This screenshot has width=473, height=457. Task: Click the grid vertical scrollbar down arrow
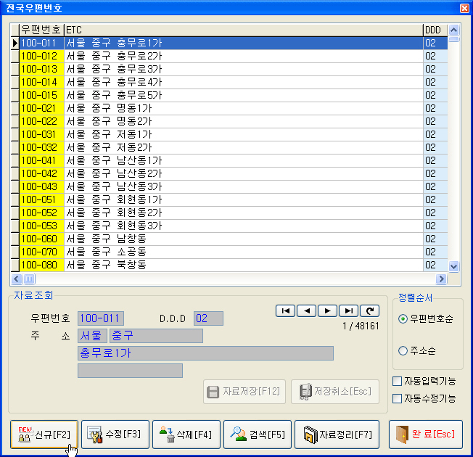click(453, 266)
